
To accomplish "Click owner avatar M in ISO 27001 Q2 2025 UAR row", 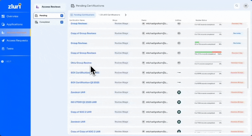I will [143, 102].
